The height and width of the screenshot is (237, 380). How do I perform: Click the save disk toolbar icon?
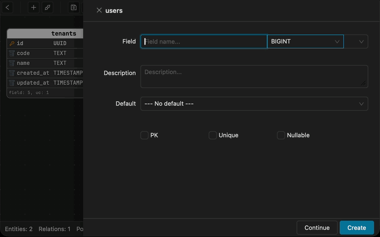74,8
